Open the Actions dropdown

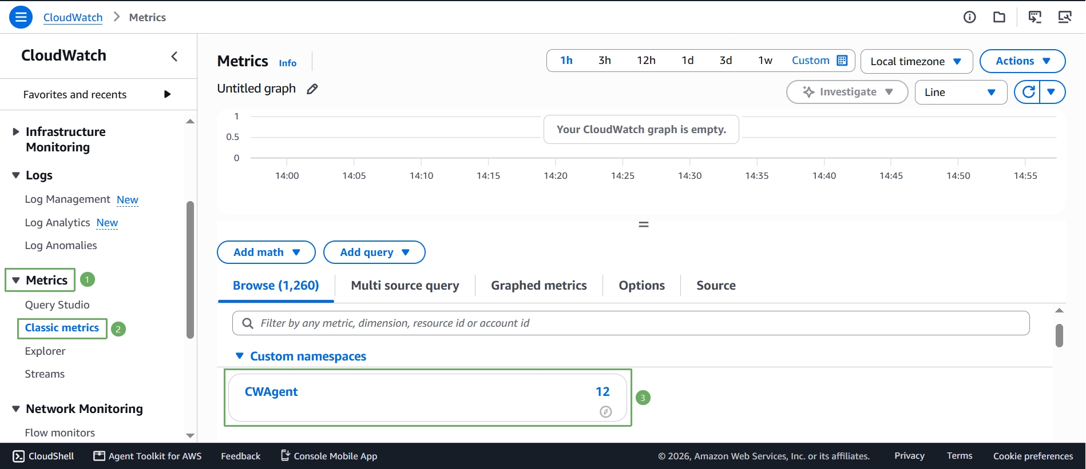tap(1022, 61)
